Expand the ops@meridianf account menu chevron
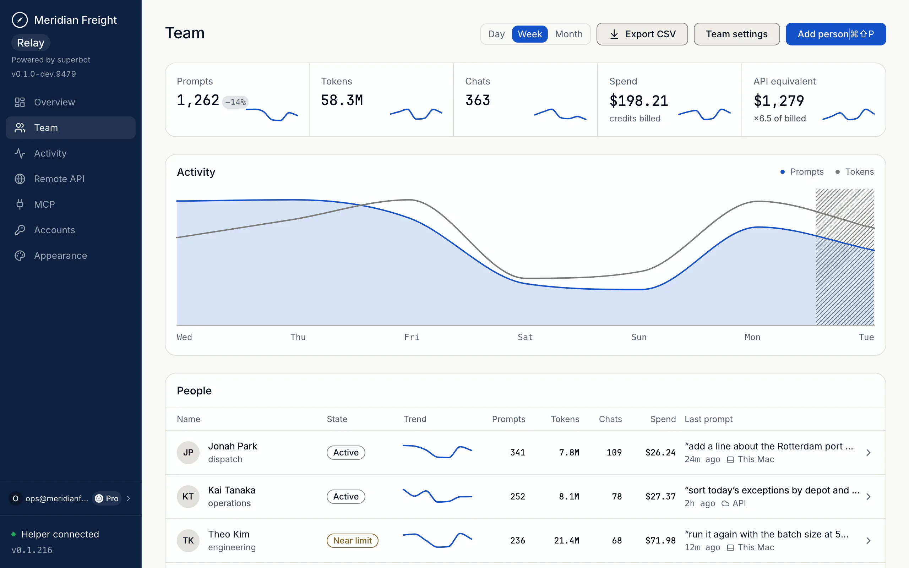This screenshot has height=568, width=909. 129,498
